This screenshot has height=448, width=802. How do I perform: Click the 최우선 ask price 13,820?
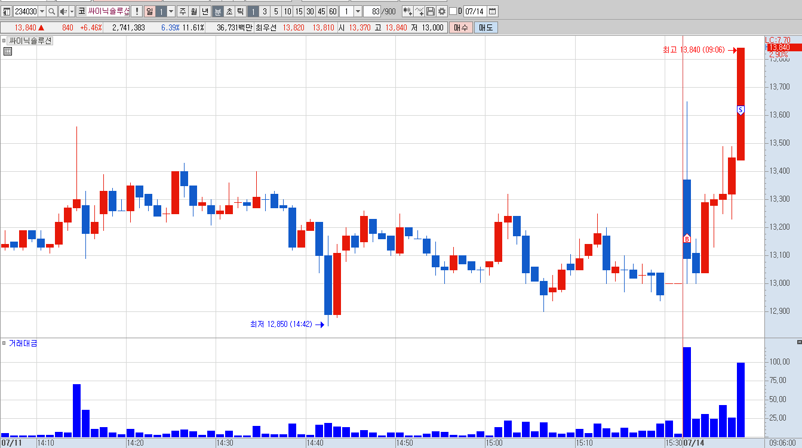[293, 27]
